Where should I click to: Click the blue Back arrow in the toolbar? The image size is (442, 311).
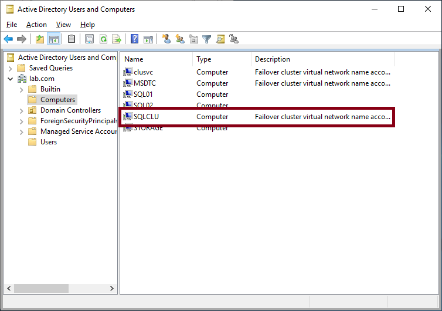pos(8,39)
